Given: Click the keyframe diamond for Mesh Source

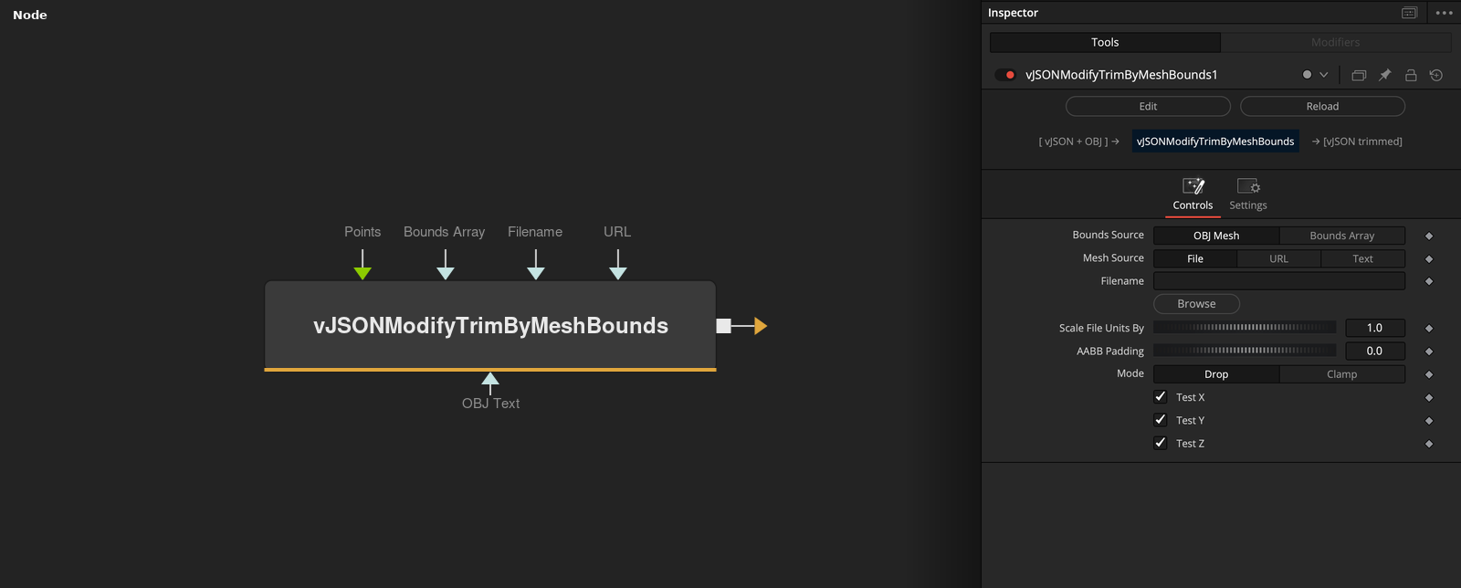Looking at the screenshot, I should [x=1429, y=259].
